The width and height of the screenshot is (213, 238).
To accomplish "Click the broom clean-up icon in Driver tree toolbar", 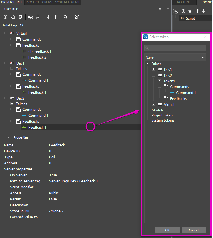I will pos(77,17).
